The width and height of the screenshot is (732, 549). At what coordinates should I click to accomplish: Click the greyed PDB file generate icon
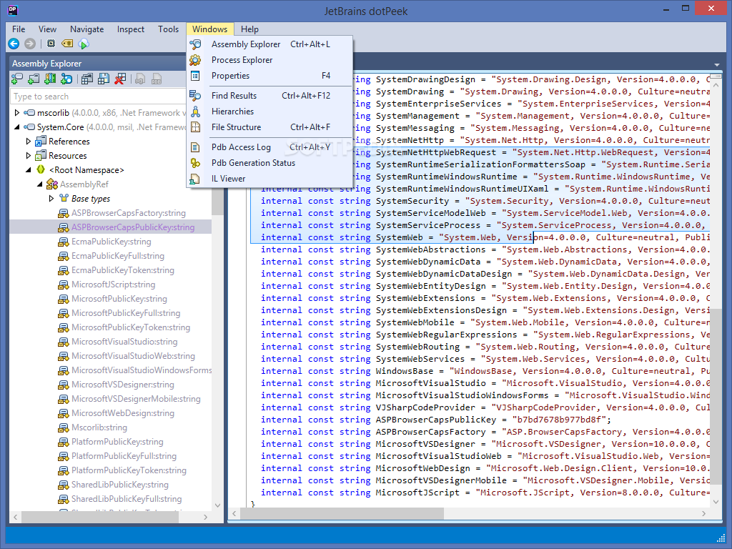point(157,79)
